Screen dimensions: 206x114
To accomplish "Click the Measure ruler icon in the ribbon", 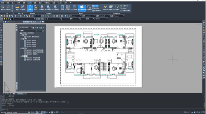I will tap(17, 8).
